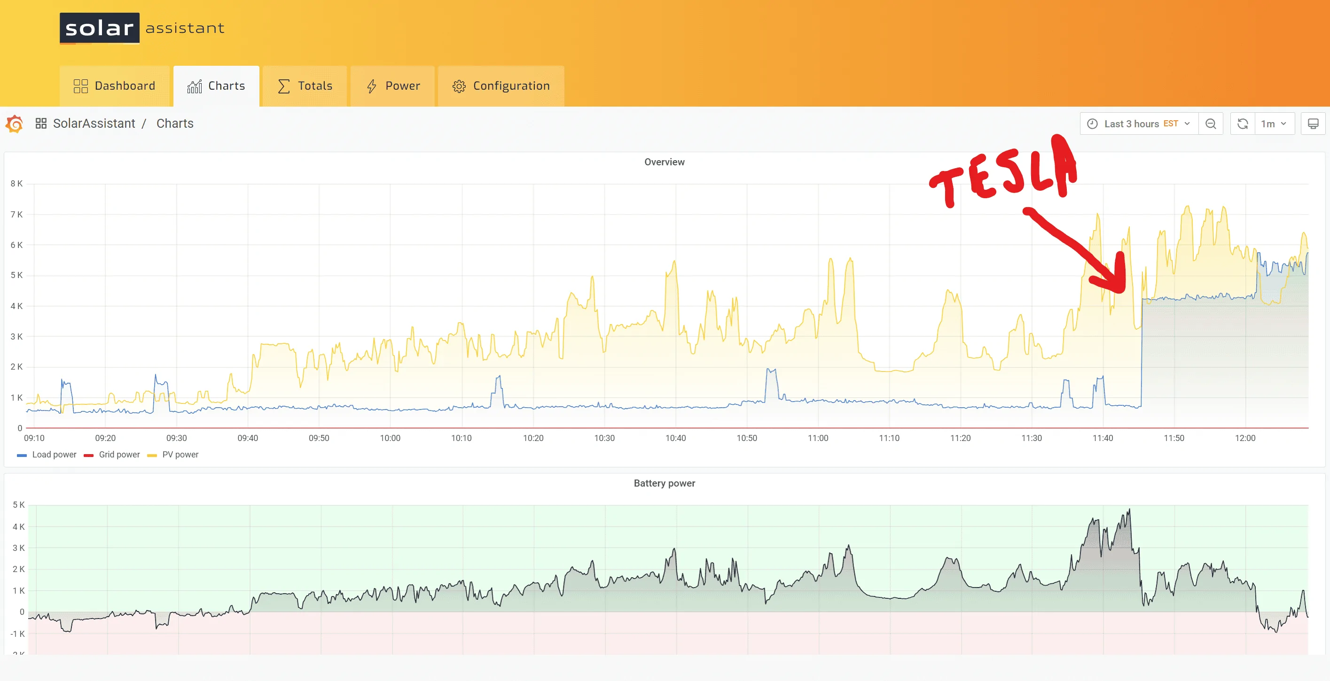Click the zoom out time range icon
This screenshot has width=1330, height=681.
[x=1210, y=124]
